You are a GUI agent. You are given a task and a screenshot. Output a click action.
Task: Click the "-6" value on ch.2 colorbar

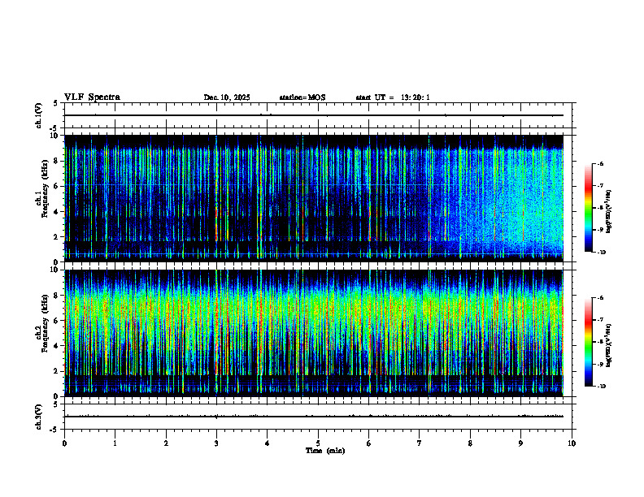click(x=600, y=298)
